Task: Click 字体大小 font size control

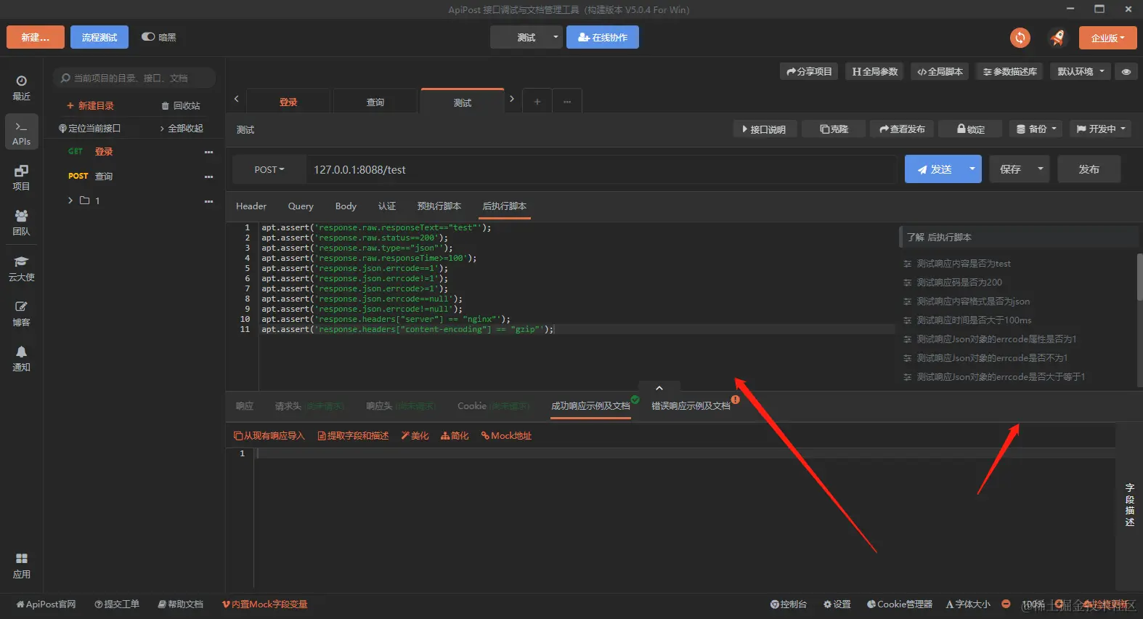Action: (x=968, y=604)
